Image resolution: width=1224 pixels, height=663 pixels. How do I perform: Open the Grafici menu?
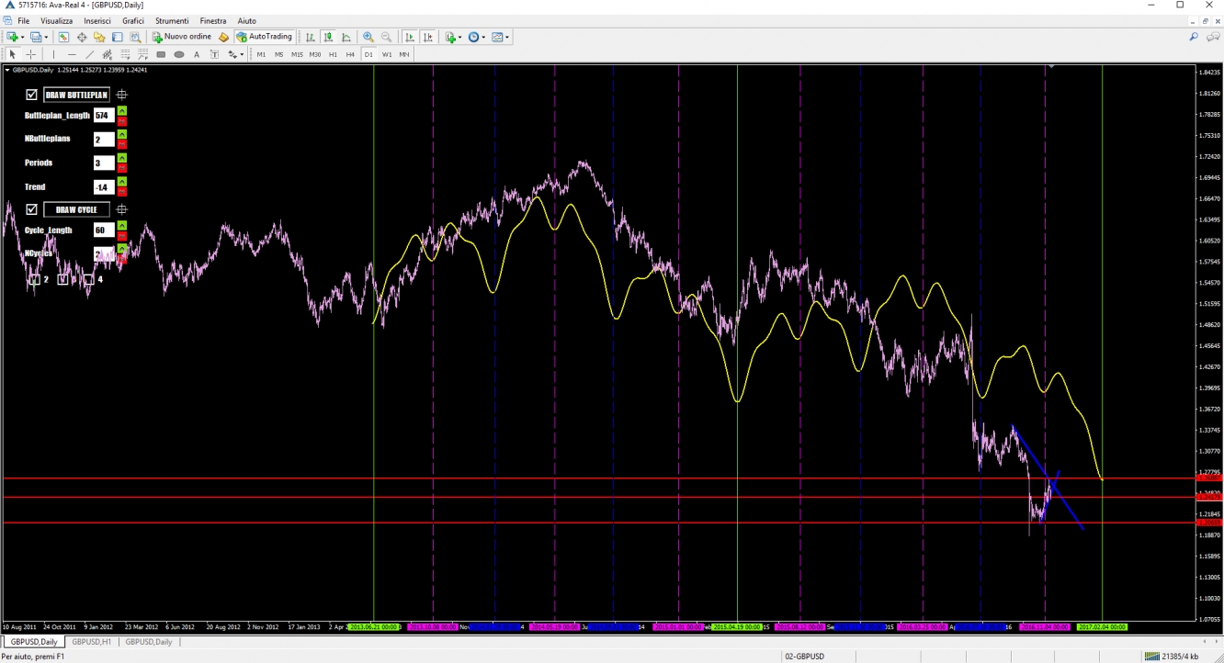(133, 20)
